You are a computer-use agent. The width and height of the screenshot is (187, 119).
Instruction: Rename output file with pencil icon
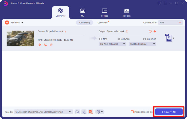[127, 31]
